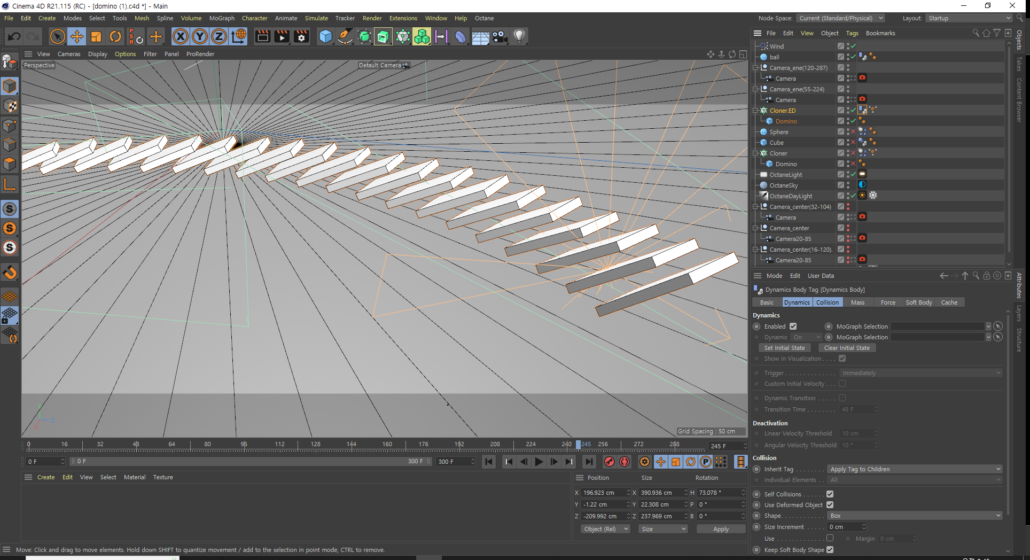This screenshot has height=560, width=1030.
Task: Toggle Show in Visualization checkbox
Action: (842, 358)
